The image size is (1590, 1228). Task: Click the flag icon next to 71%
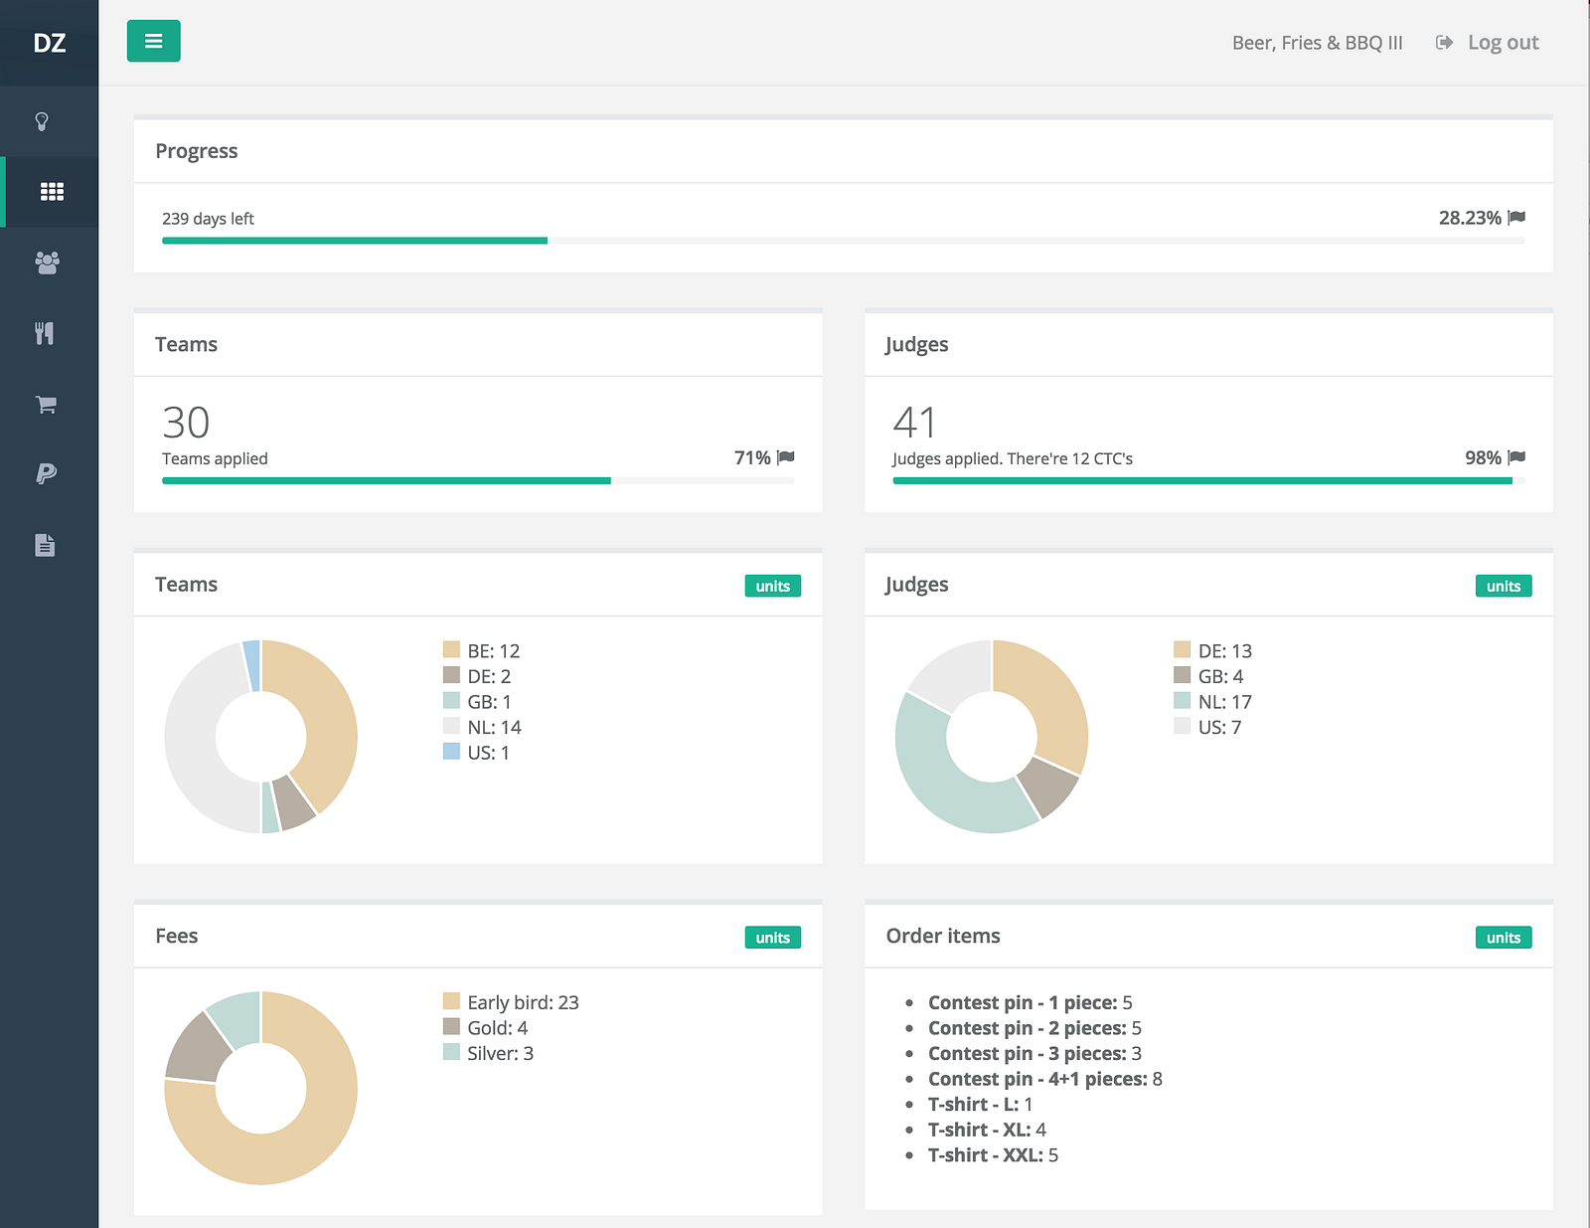coord(786,457)
